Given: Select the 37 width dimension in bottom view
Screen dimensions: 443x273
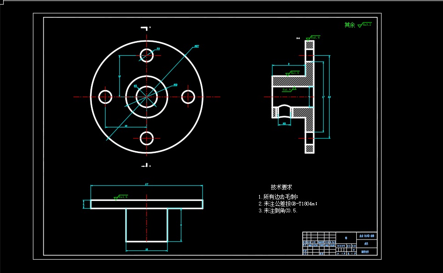Looking at the screenshot, I should 146,184.
